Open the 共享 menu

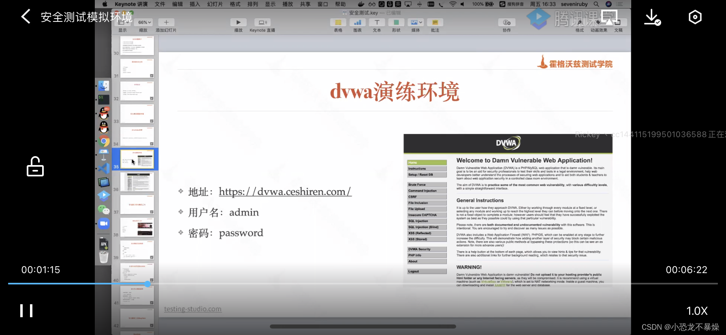[305, 4]
